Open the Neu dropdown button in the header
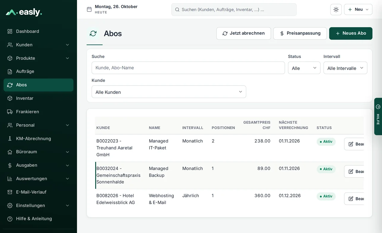Viewport: 382px width, 233px height. (x=358, y=10)
